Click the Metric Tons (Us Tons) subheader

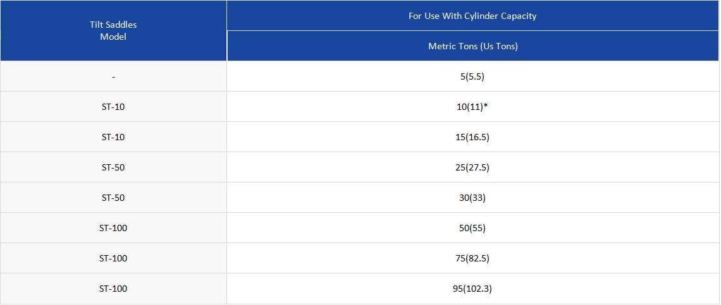[472, 46]
